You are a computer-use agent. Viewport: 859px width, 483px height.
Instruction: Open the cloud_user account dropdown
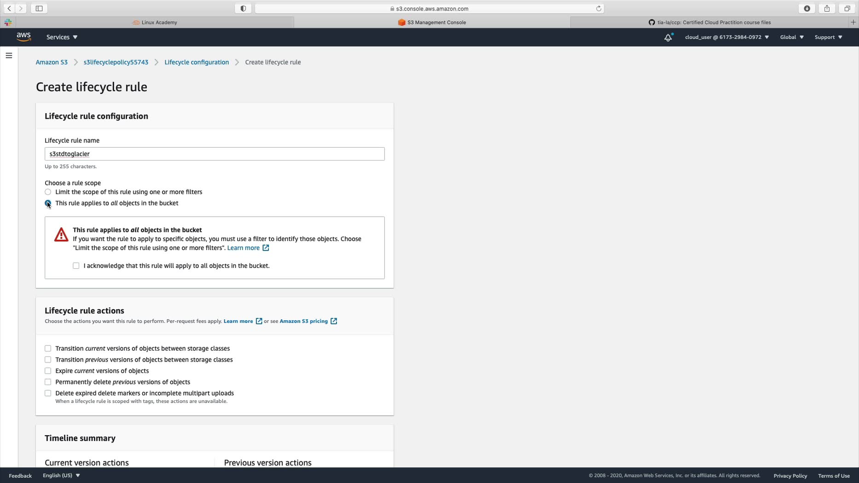[x=726, y=37]
